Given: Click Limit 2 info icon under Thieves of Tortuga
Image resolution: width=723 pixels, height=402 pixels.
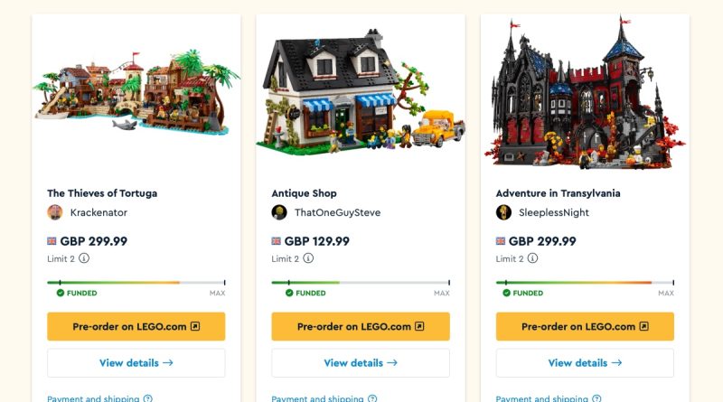Looking at the screenshot, I should click(84, 258).
